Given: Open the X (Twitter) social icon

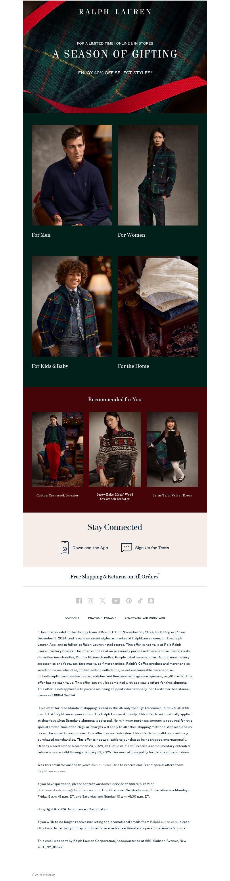Looking at the screenshot, I should 103,601.
